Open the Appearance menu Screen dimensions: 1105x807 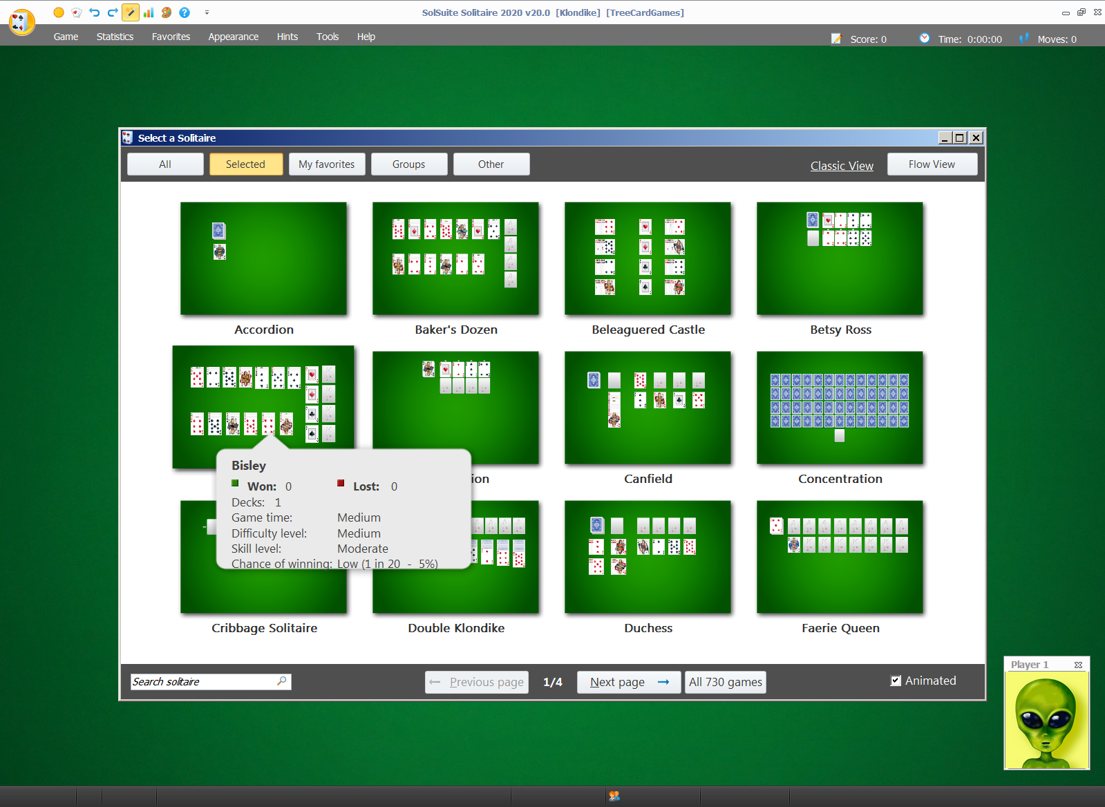(x=234, y=37)
